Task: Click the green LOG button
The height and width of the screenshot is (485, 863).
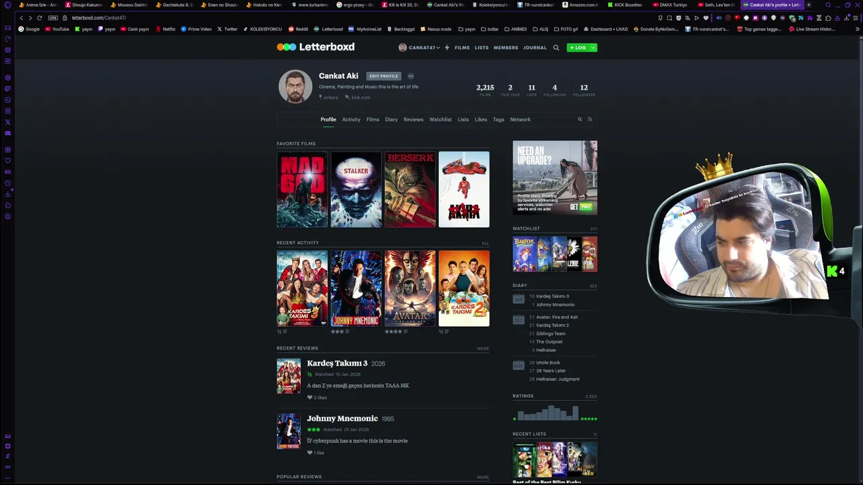Action: click(578, 48)
